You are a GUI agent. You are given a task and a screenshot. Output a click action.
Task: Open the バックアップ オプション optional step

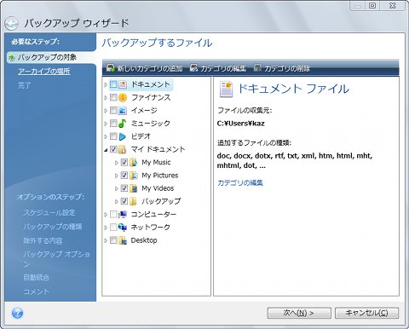pyautogui.click(x=56, y=258)
